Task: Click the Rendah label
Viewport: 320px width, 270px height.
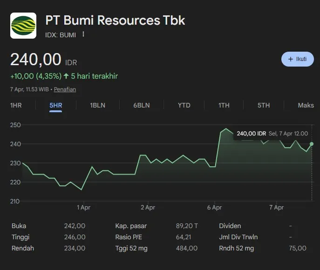Action: pyautogui.click(x=23, y=248)
